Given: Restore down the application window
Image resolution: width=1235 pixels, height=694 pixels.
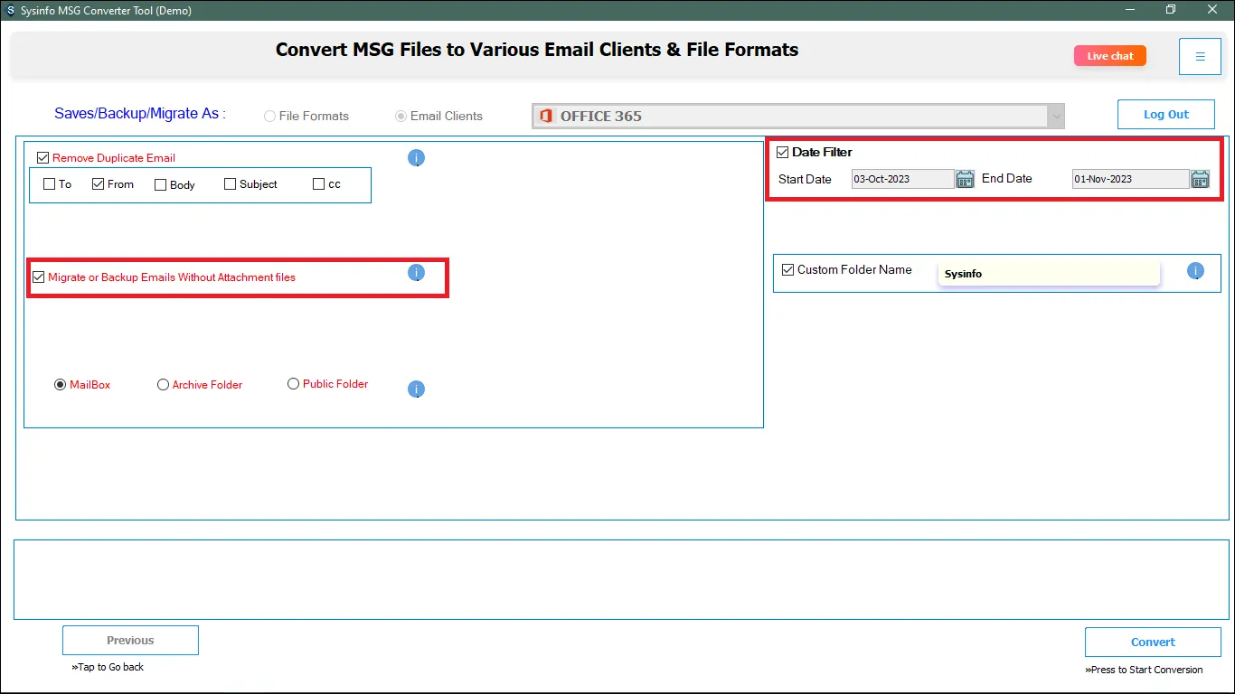Looking at the screenshot, I should coord(1171,10).
